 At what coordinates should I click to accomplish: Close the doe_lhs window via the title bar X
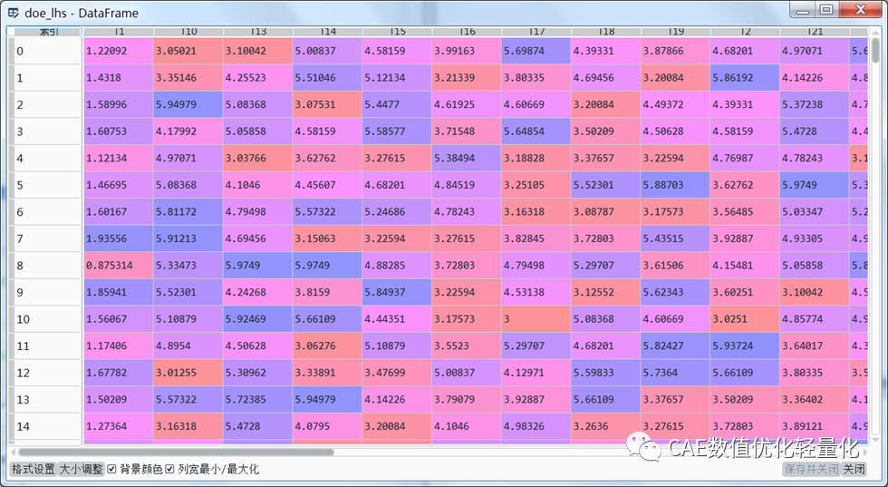tap(860, 10)
